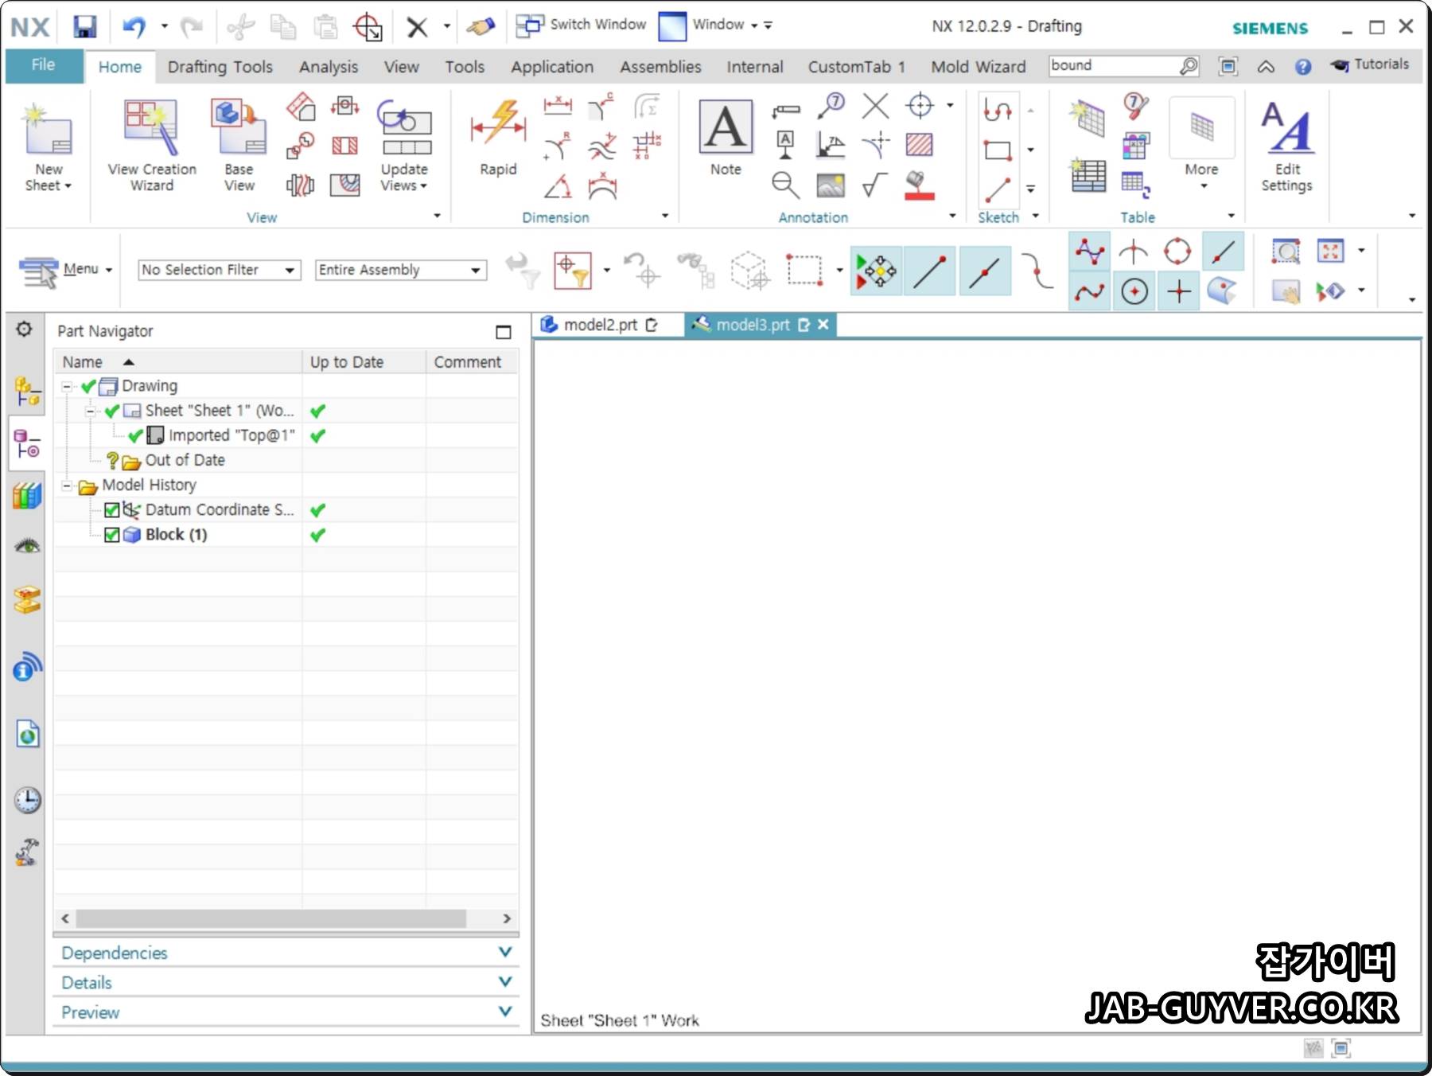This screenshot has height=1076, width=1432.
Task: Click the Comment column header
Action: pos(472,362)
